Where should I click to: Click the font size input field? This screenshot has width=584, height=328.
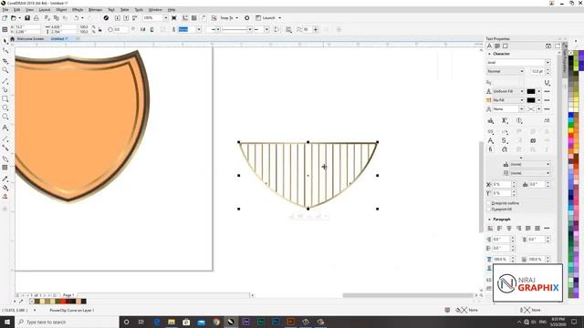coord(537,71)
